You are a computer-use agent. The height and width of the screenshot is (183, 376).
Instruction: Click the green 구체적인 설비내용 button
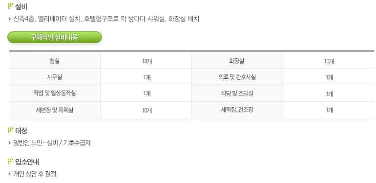[x=55, y=37]
